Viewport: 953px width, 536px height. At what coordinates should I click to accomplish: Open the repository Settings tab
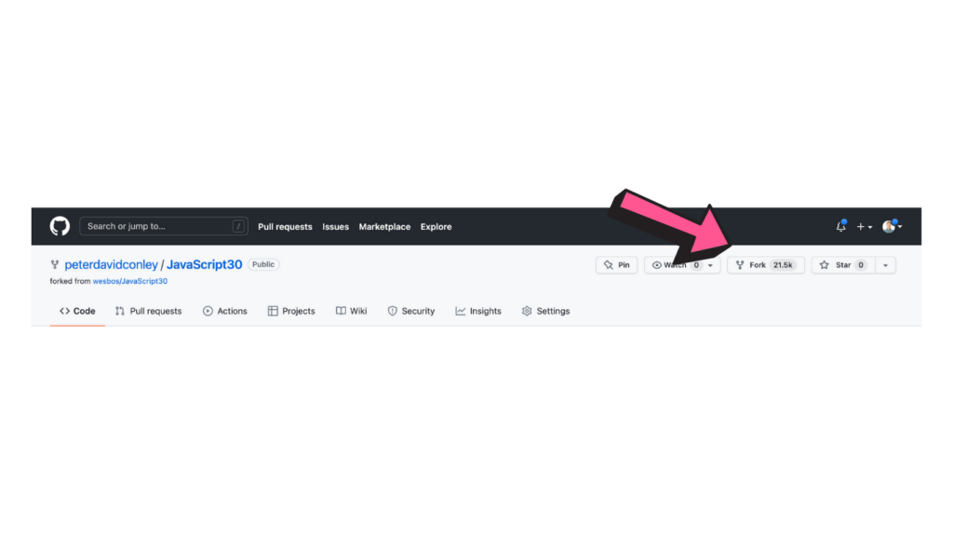click(545, 311)
